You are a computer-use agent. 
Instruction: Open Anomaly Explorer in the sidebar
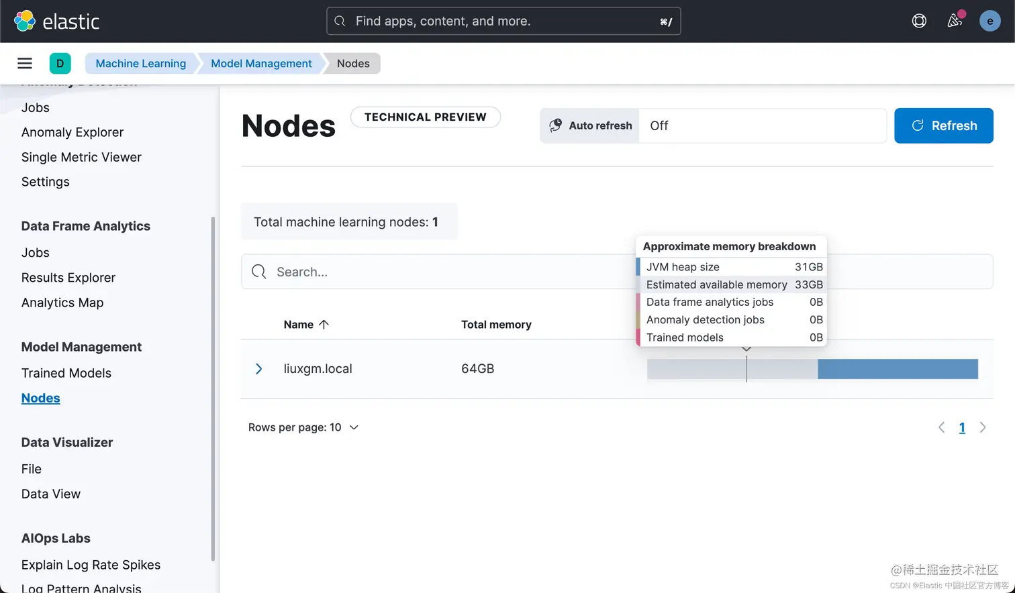pyautogui.click(x=72, y=132)
